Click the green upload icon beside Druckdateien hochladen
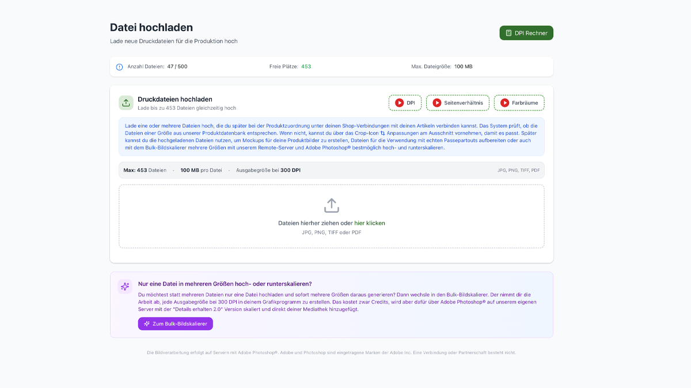Screen dimensions: 691x388 (126, 103)
